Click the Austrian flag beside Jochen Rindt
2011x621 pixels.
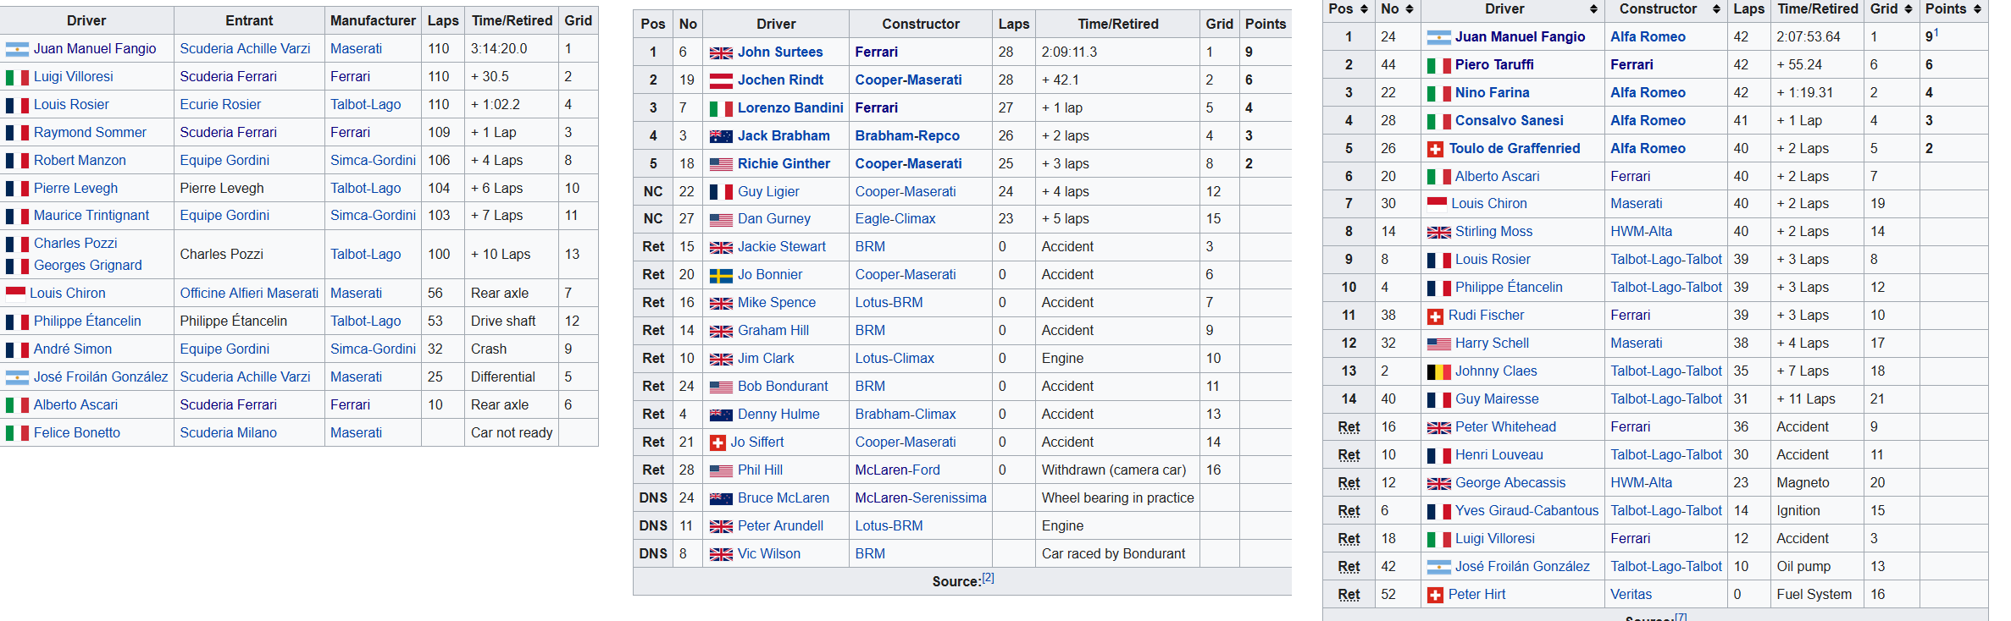pos(721,80)
